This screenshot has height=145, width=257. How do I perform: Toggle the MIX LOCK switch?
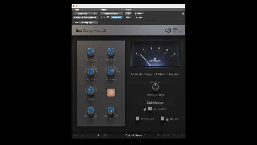(162, 119)
